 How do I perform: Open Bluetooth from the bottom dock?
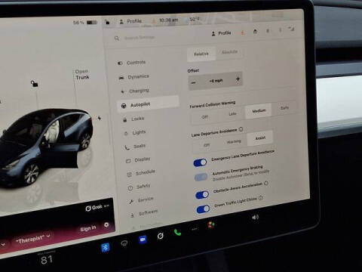(x=106, y=247)
